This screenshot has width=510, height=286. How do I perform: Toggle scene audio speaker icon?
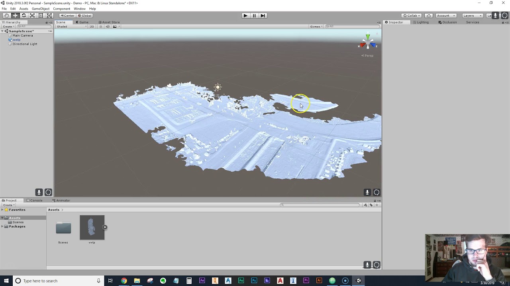107,27
